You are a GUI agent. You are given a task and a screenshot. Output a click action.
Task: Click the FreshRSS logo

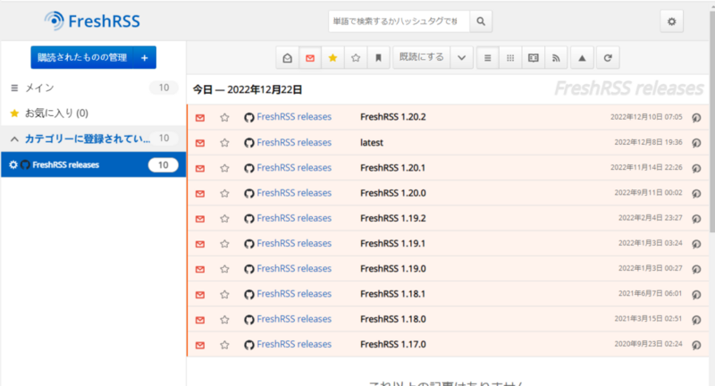(x=92, y=21)
